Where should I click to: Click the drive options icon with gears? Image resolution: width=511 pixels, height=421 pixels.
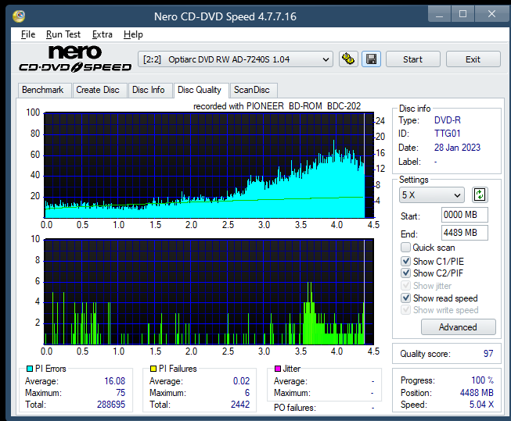(x=348, y=59)
